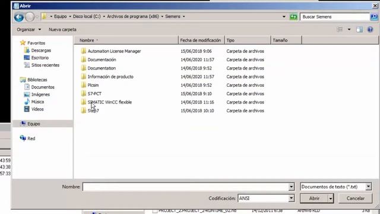380x214 pixels.
Task: Select the Disco local (C:) breadcrumb segment
Action: click(87, 16)
